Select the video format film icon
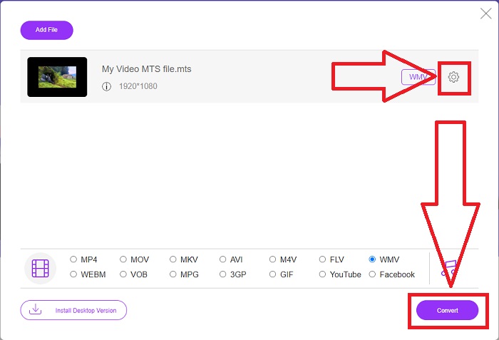Viewport: 499px width, 340px height. pyautogui.click(x=40, y=267)
